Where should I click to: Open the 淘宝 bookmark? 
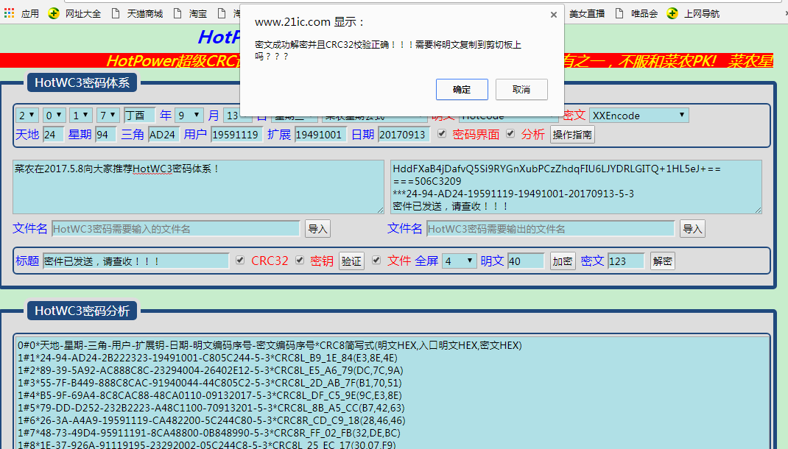click(x=191, y=13)
